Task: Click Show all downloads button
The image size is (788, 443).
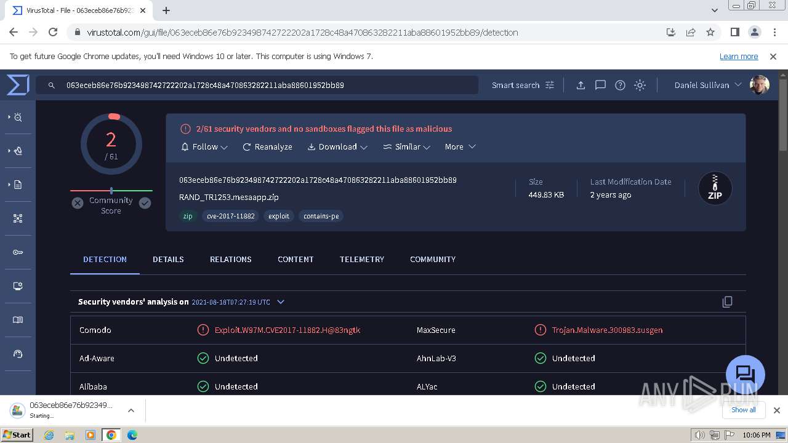Action: click(743, 410)
